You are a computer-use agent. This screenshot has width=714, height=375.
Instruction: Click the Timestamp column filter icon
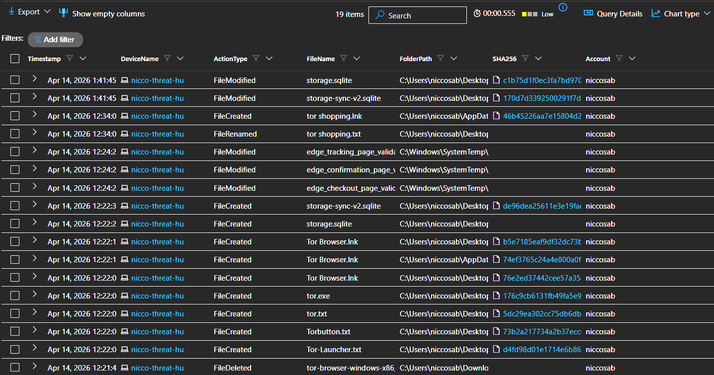pos(70,59)
